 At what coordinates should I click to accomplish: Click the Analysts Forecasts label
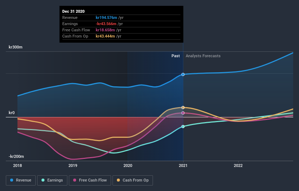click(203, 56)
